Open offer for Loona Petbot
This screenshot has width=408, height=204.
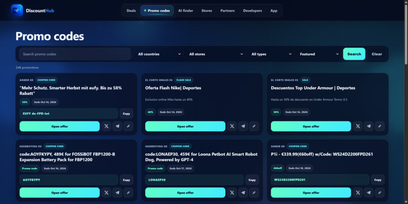tap(185, 192)
